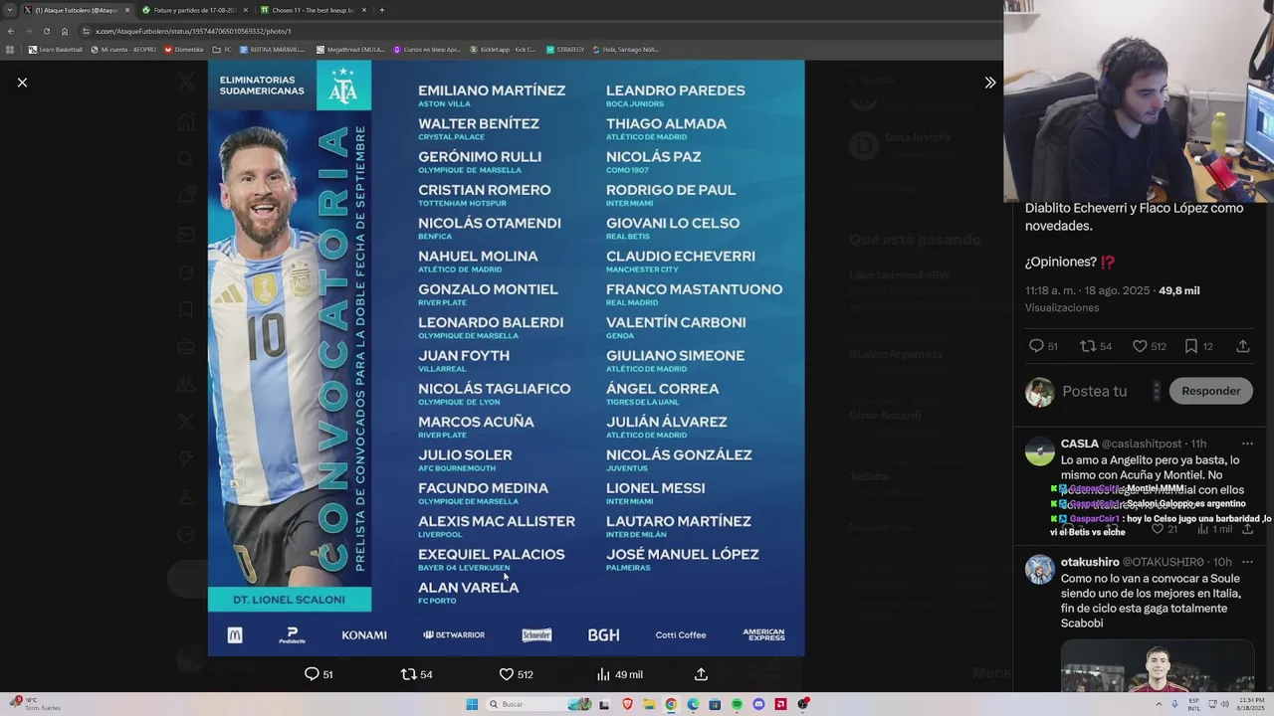
Task: Switch to 'Chosen 11 - The best lineup' tab
Action: 313,10
